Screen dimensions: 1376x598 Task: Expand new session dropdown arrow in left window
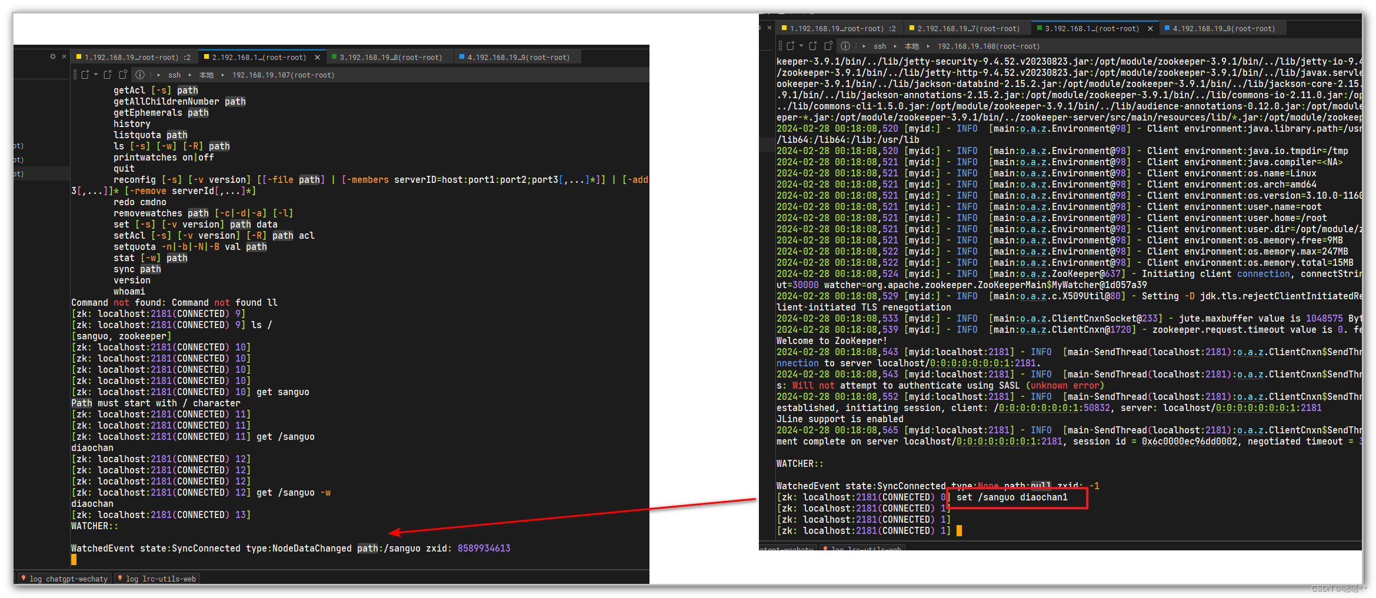96,75
